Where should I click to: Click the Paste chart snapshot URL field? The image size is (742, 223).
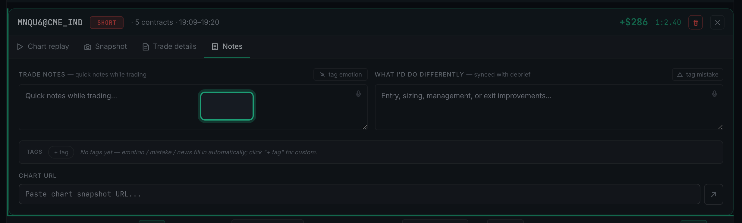[x=359, y=194]
